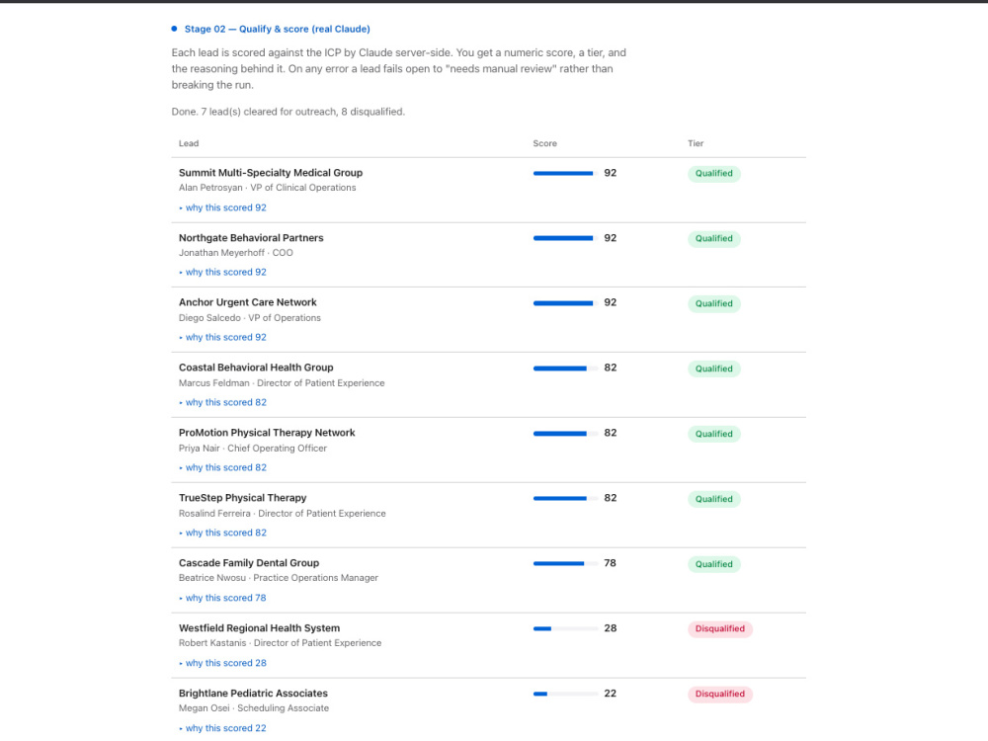988x741 pixels.
Task: Open 'why this scored 22' for Brightlane Pediatric
Action: click(x=222, y=728)
